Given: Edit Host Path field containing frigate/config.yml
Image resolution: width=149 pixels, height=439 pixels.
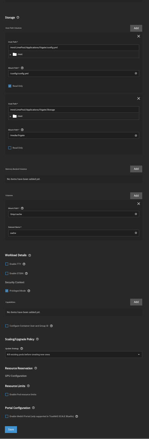Looking at the screenshot, I should click(73, 48).
